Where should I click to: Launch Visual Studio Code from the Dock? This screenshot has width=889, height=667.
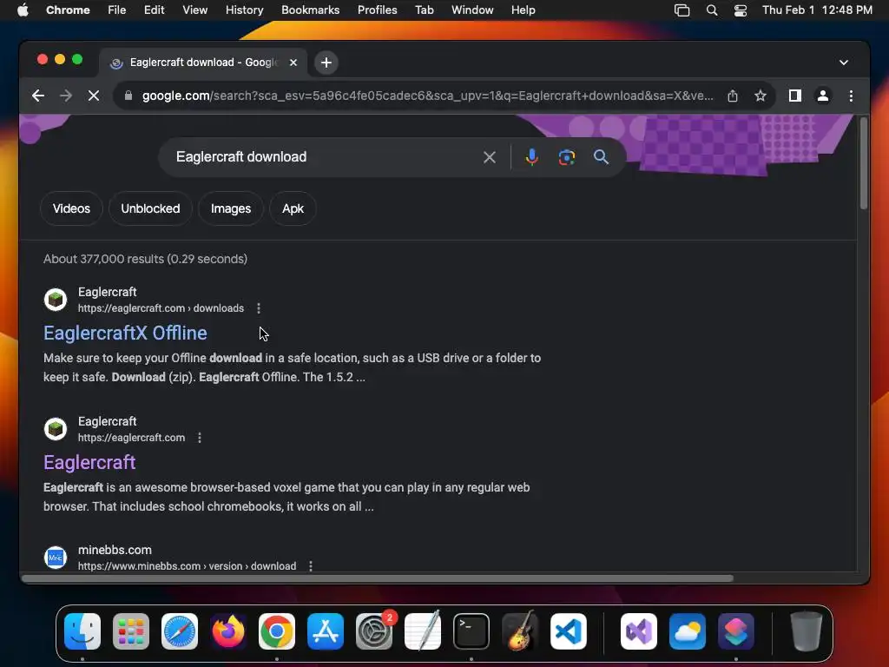pyautogui.click(x=568, y=631)
